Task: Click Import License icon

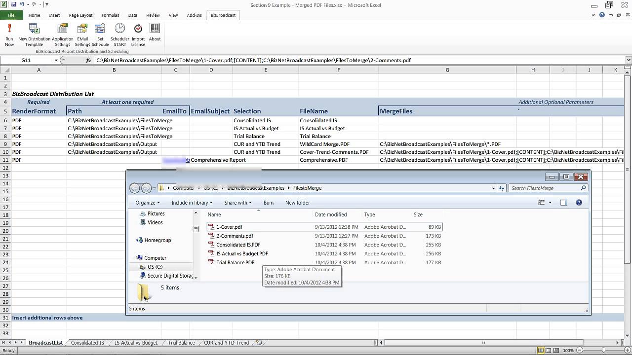Action: [x=138, y=29]
